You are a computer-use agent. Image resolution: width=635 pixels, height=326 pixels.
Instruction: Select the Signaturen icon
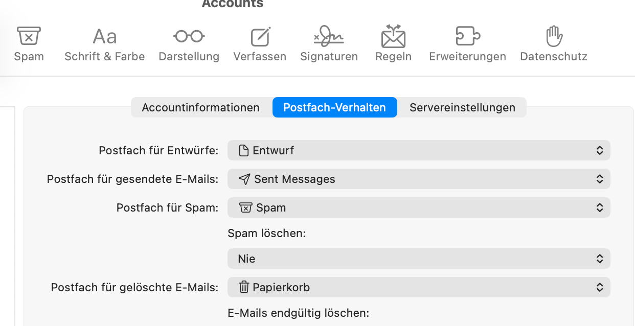pyautogui.click(x=329, y=37)
